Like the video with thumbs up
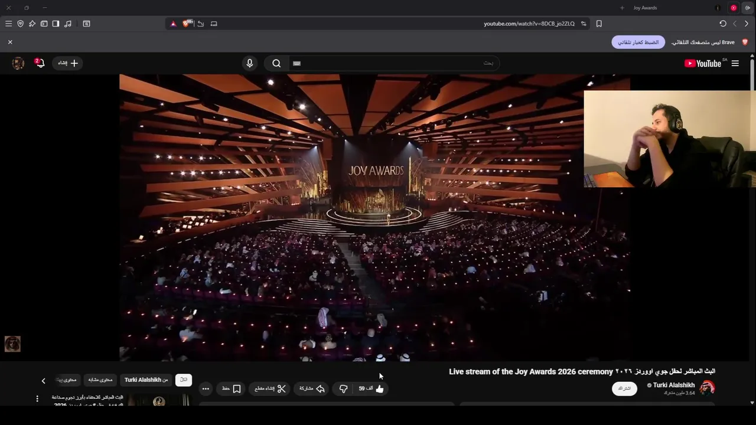This screenshot has height=425, width=756. [372, 388]
